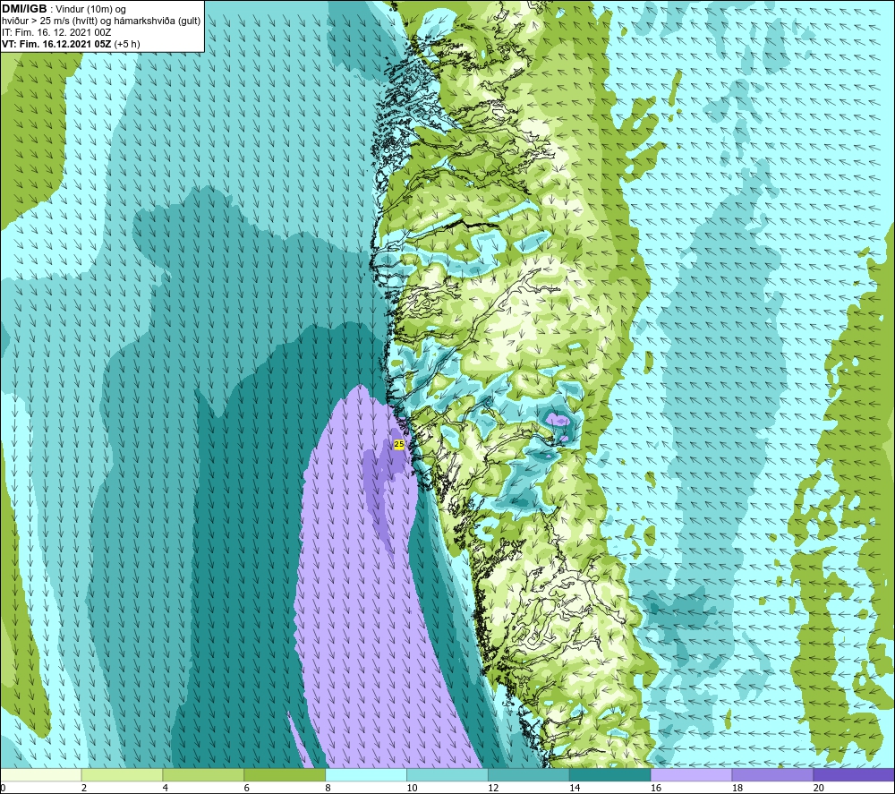Viewport: 895px width, 794px height.
Task: Click the 10–12 m/s light teal swatch
Action: (447, 774)
